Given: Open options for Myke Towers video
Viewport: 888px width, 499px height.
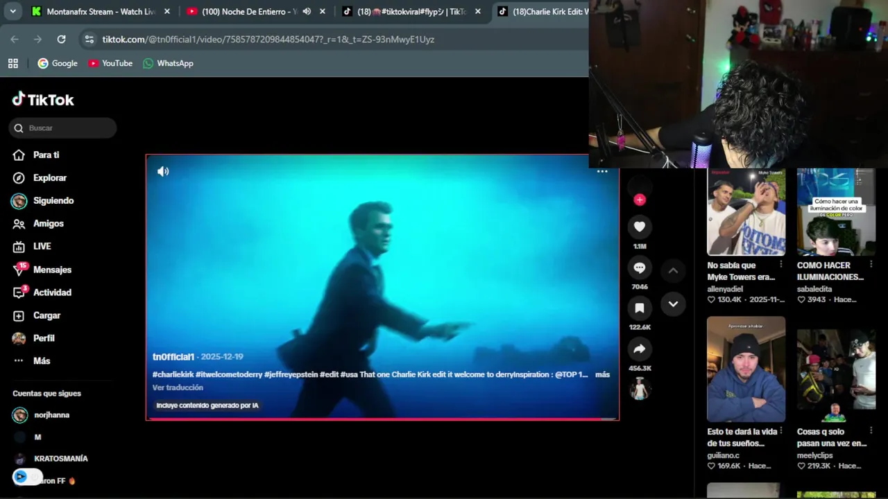Looking at the screenshot, I should click(x=781, y=265).
